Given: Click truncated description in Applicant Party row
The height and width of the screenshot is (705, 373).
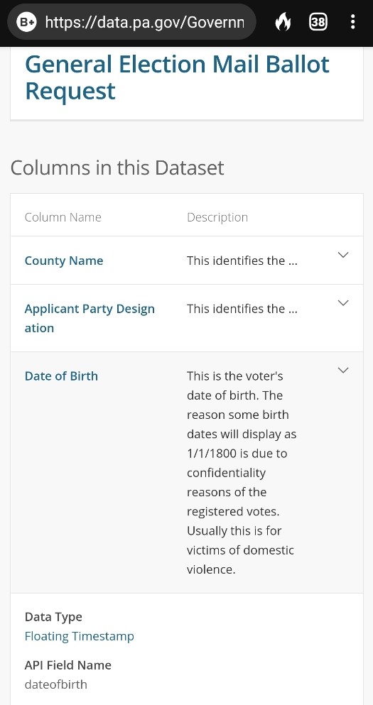Looking at the screenshot, I should [x=242, y=309].
